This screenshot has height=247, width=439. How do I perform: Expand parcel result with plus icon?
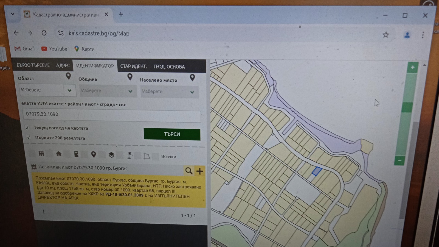pos(200,171)
